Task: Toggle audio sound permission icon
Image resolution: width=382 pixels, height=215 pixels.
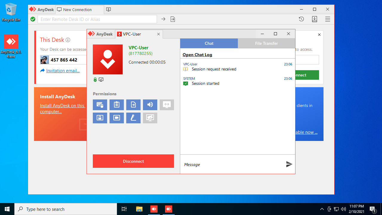Action: click(150, 105)
